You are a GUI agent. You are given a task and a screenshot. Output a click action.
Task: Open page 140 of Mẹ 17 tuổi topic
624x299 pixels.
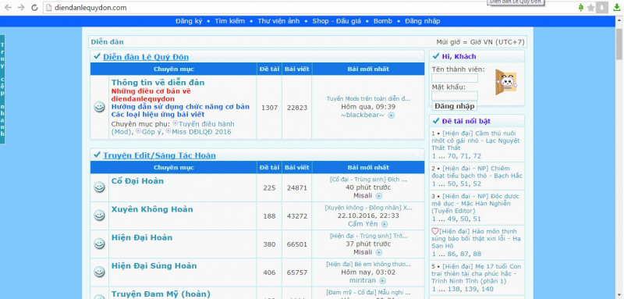(x=487, y=289)
